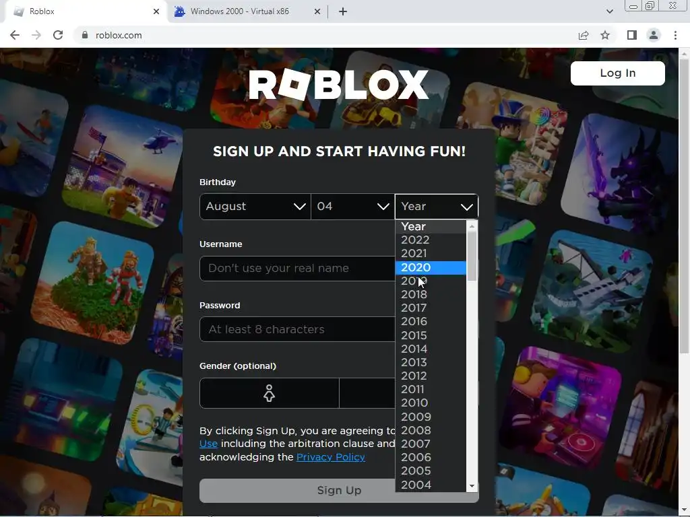The height and width of the screenshot is (517, 690).
Task: Select 2009 in the dropdown list
Action: pos(431,417)
